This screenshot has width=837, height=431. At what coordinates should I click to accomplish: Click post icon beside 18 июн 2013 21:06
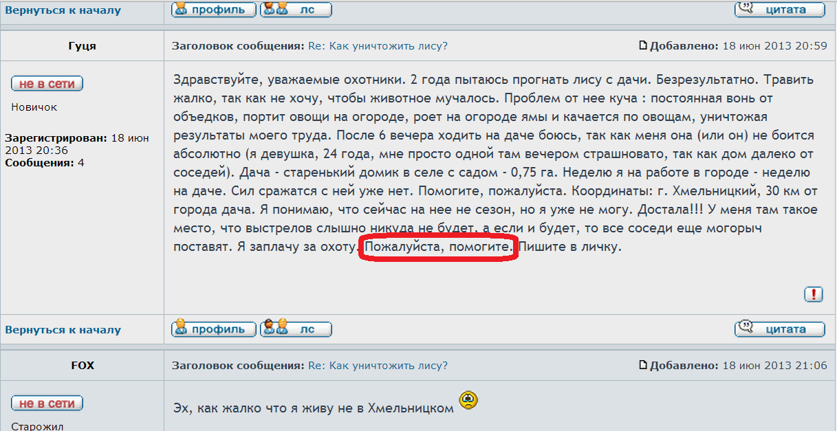click(643, 366)
